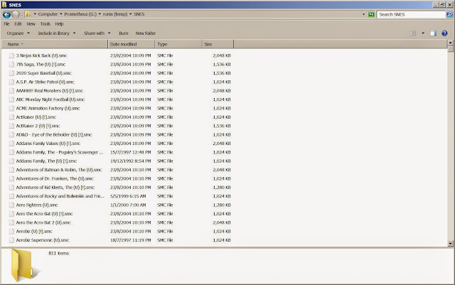Sort by the Name column header
The width and height of the screenshot is (455, 285).
click(55, 44)
